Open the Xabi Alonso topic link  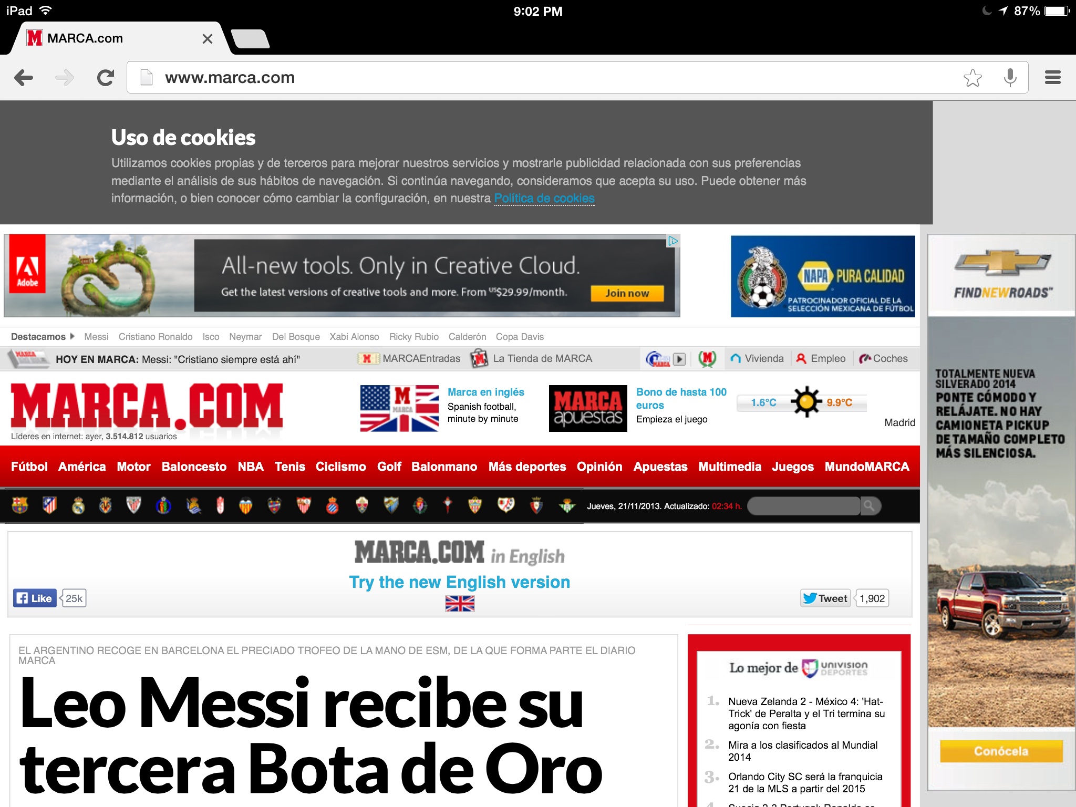[354, 337]
